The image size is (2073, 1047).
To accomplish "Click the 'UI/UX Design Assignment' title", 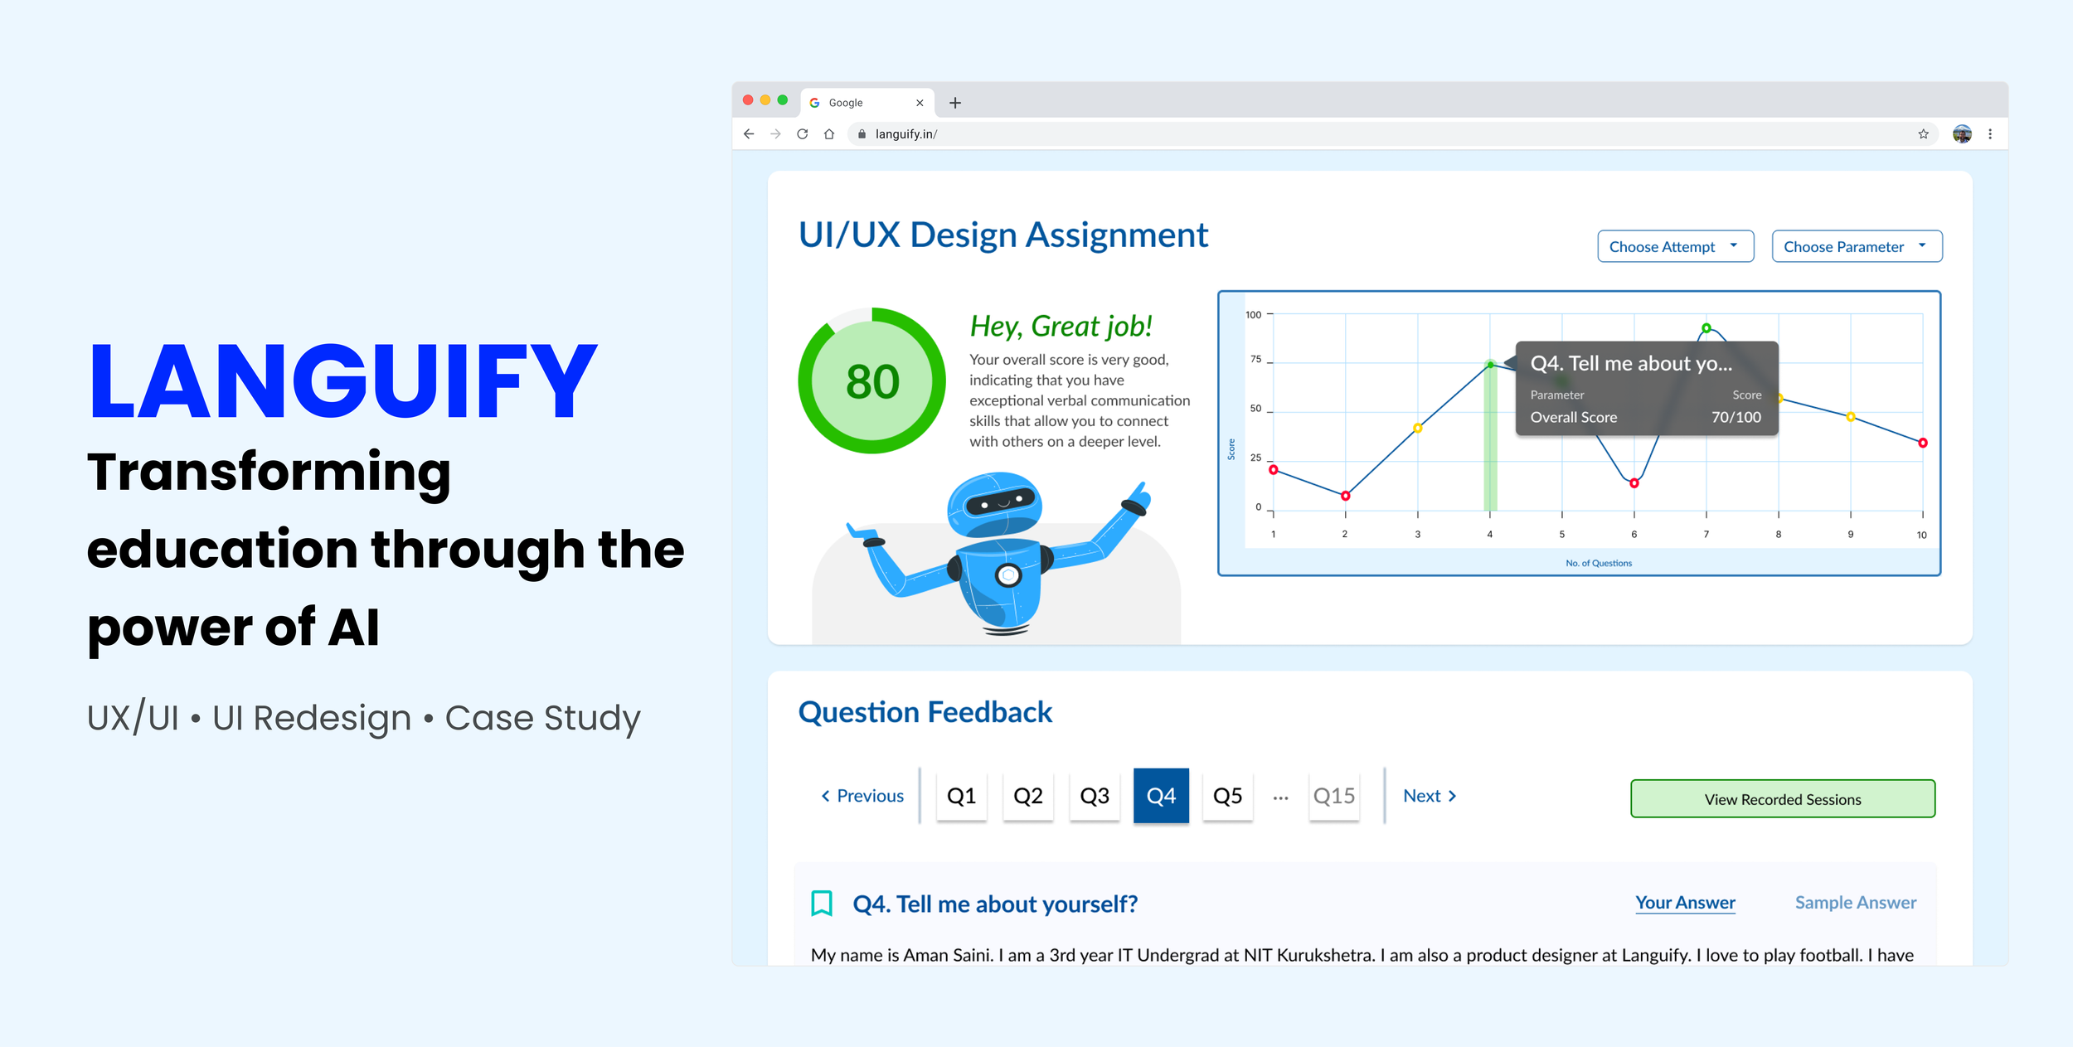I will (x=1003, y=235).
